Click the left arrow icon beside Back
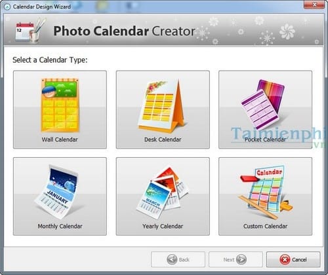Image resolution: width=328 pixels, height=275 pixels. (172, 259)
